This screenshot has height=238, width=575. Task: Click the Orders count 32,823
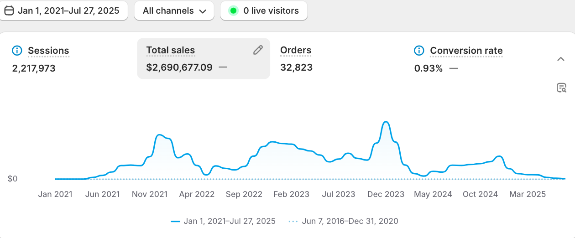[x=296, y=67]
